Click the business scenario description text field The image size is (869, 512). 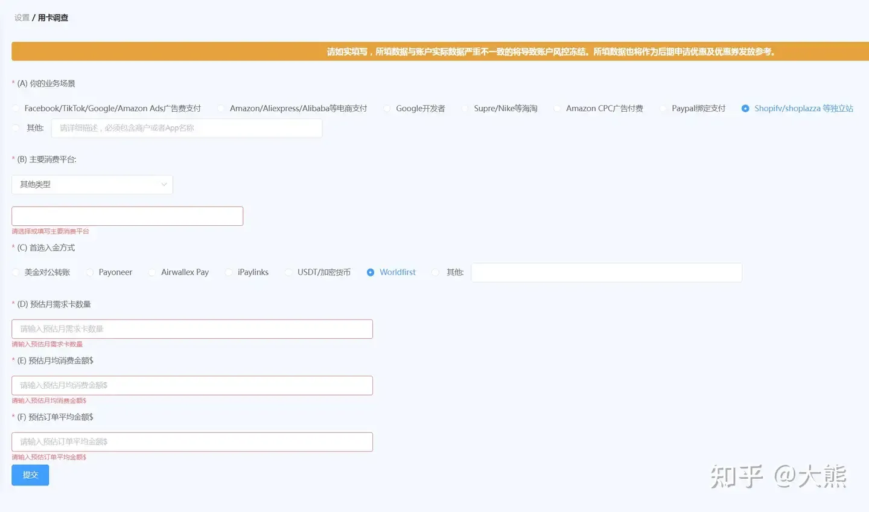pyautogui.click(x=186, y=128)
